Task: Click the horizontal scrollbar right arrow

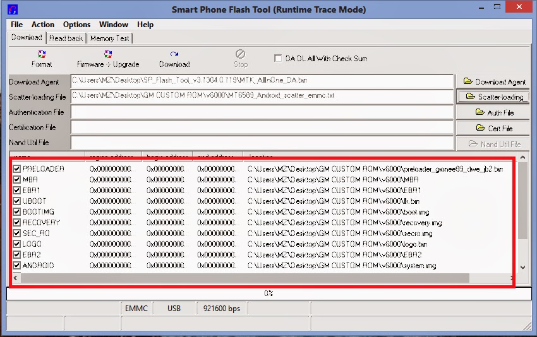Action: [512, 278]
